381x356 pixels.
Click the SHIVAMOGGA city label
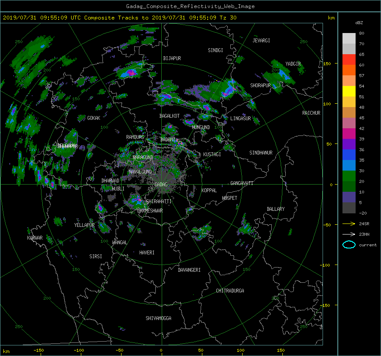(158, 318)
